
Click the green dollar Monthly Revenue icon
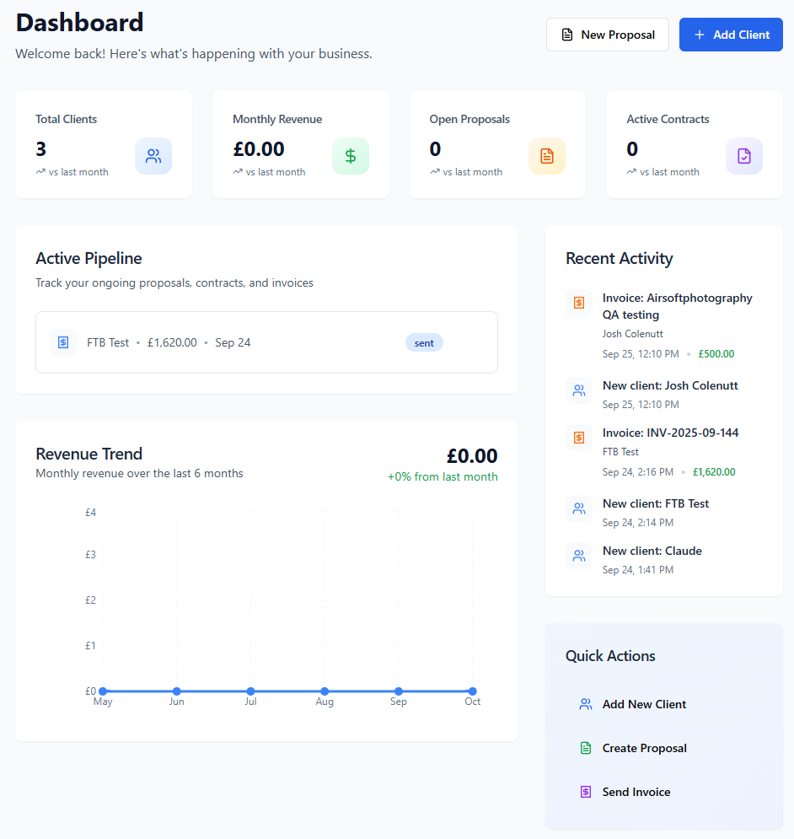[351, 156]
